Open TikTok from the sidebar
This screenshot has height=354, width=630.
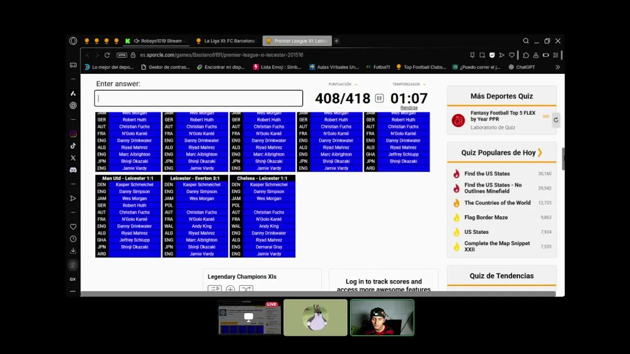(73, 146)
